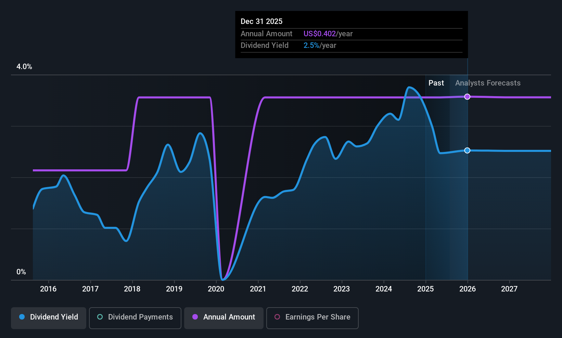Image resolution: width=562 pixels, height=338 pixels.
Task: Click the purple Annual Amount legend dot
Action: pos(195,317)
